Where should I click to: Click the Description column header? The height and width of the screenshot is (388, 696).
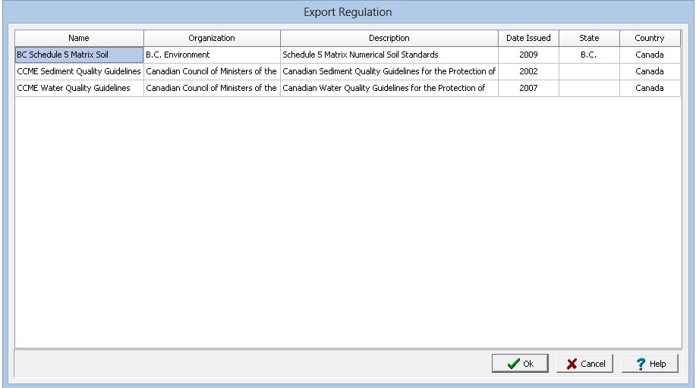[x=389, y=38]
